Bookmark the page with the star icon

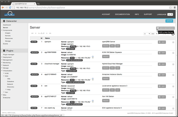point(170,7)
